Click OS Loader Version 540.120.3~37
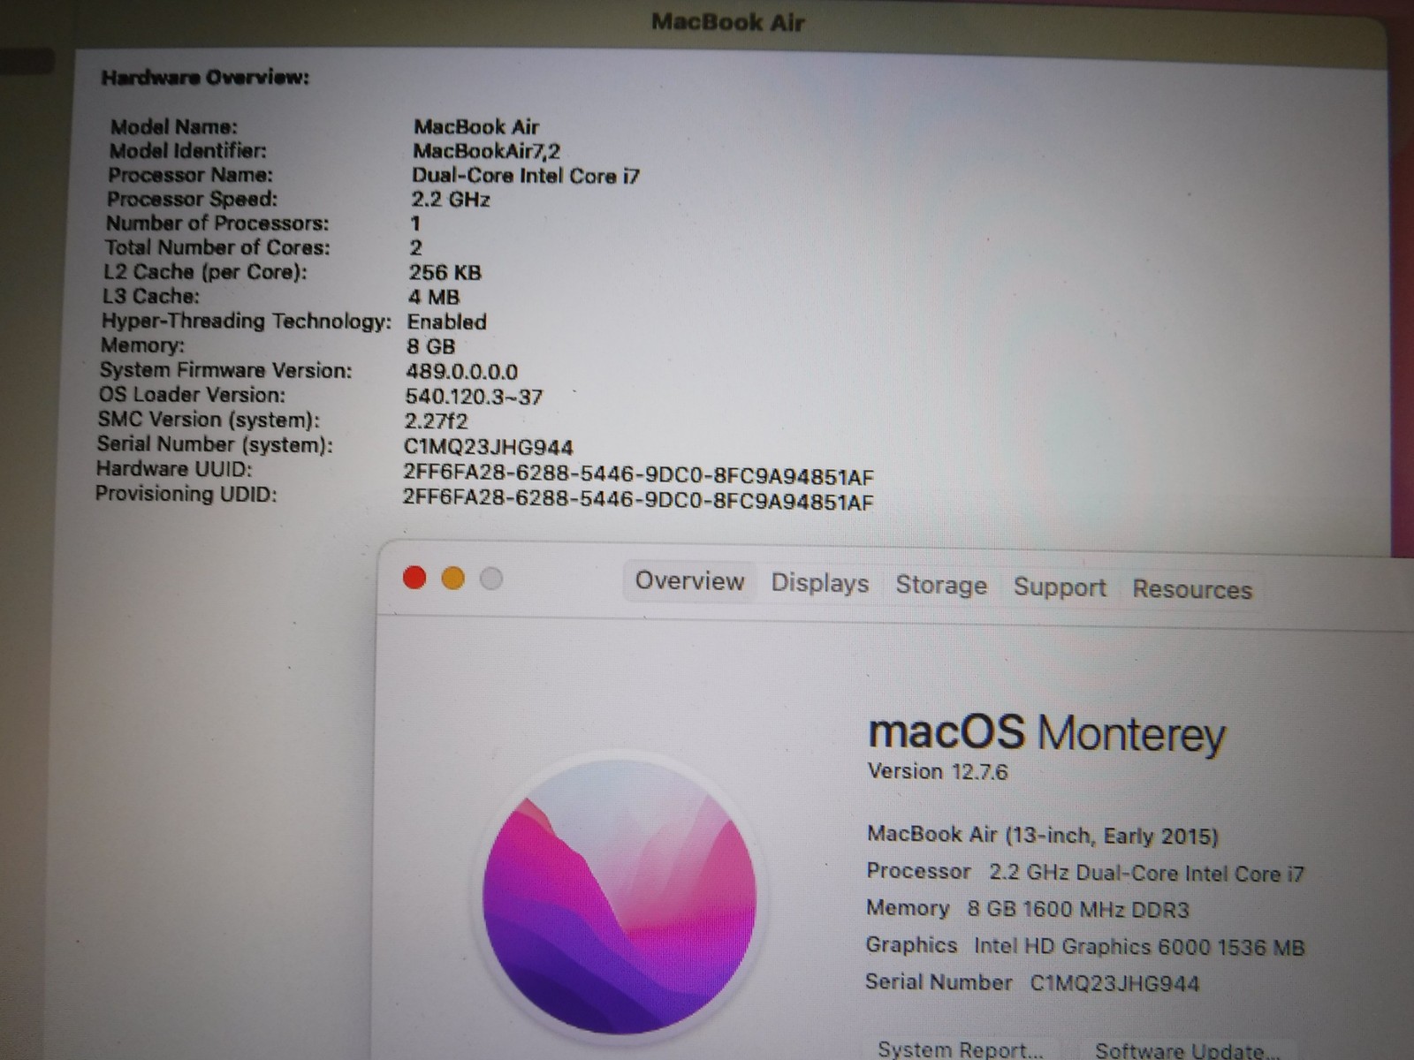 coord(474,397)
